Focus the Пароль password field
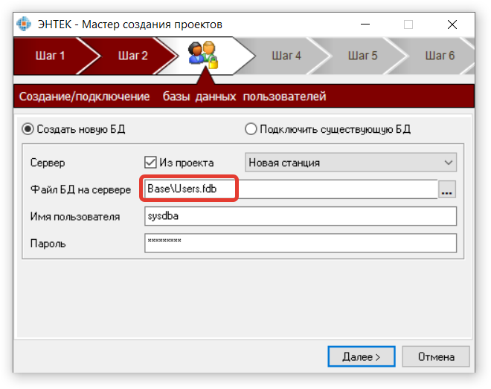Image resolution: width=491 pixels, height=389 pixels. point(301,243)
